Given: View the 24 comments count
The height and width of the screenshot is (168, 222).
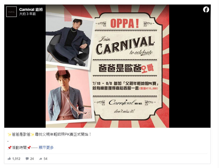Looking at the screenshot, I should (32, 159).
